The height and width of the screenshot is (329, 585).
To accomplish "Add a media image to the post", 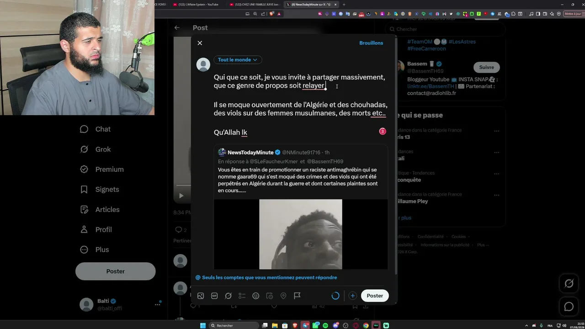I will click(201, 296).
